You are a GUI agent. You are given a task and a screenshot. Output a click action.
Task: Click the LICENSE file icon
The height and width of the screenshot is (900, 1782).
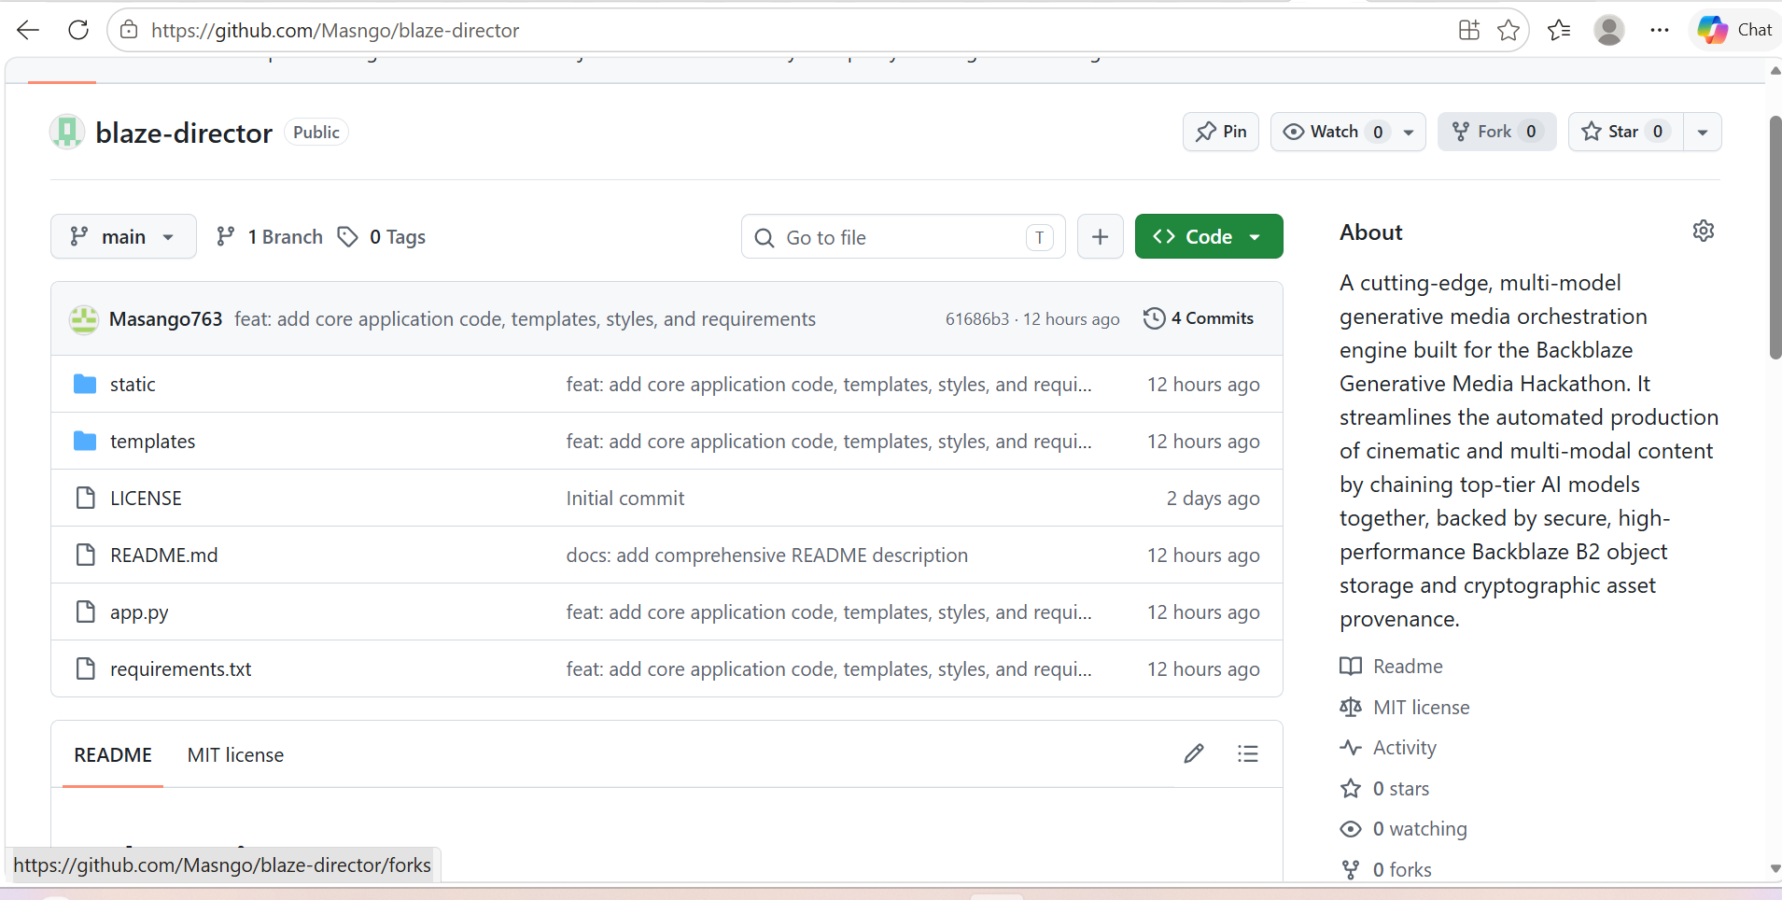pyautogui.click(x=85, y=498)
